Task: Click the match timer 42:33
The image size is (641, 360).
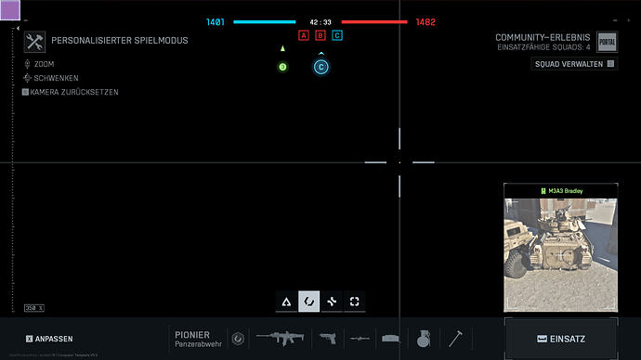Action: [x=320, y=22]
